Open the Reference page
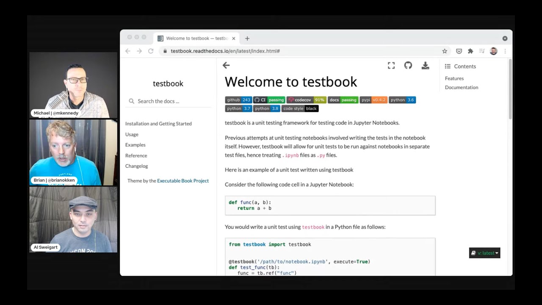 coord(136,155)
